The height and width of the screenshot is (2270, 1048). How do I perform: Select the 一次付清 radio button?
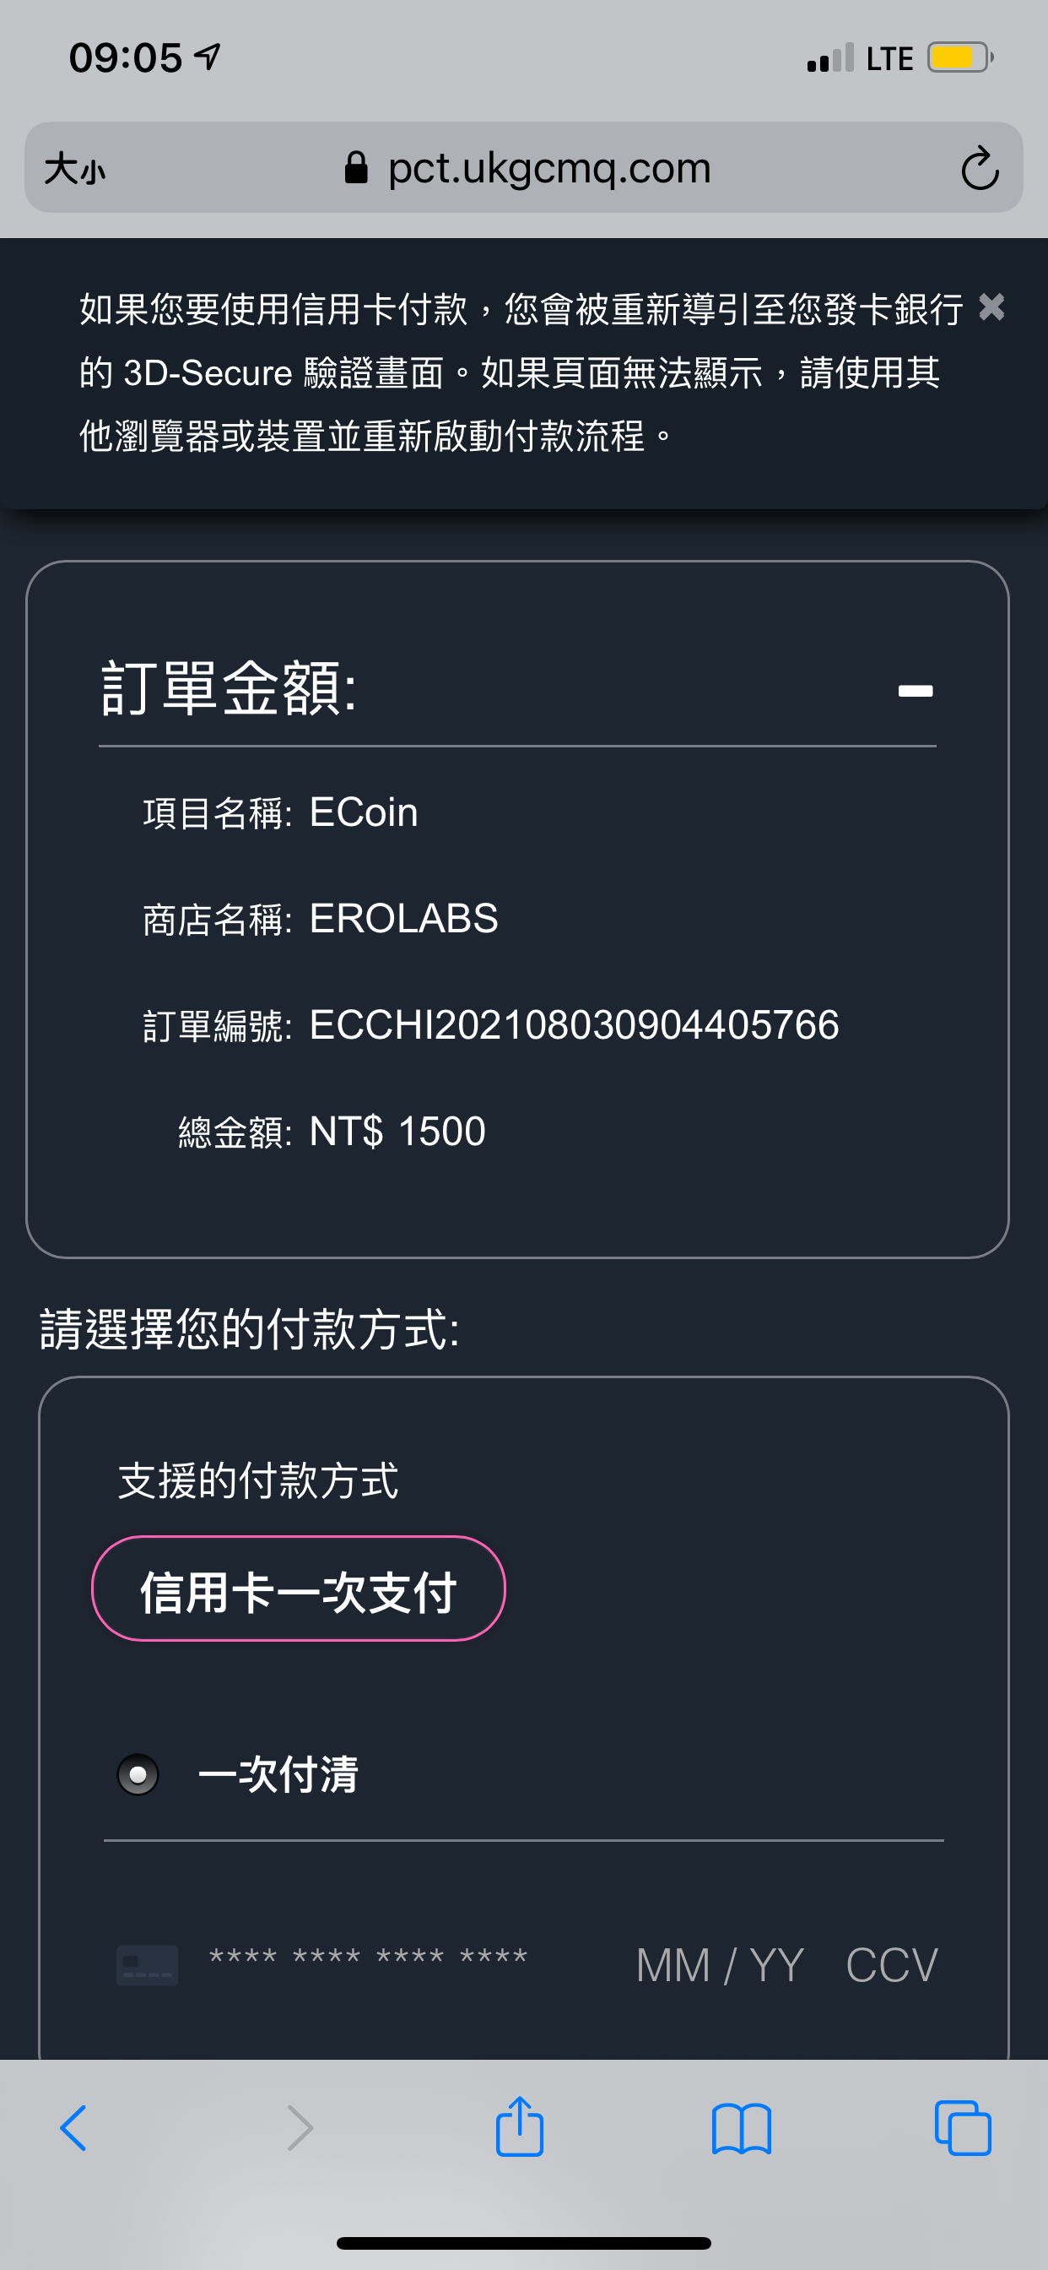tap(138, 1775)
